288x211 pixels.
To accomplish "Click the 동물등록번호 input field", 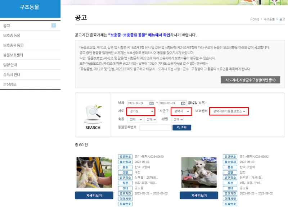I will click(156, 127).
